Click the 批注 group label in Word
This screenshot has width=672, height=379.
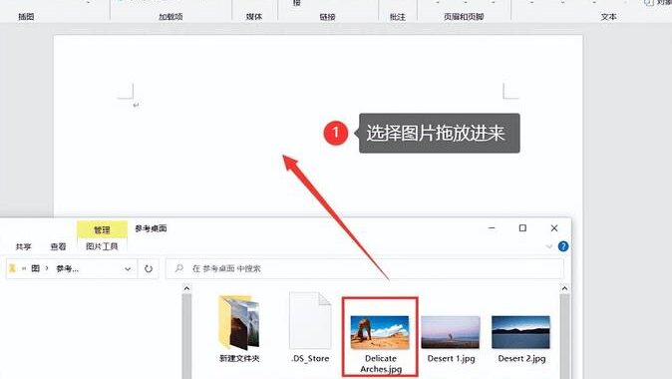click(x=397, y=17)
